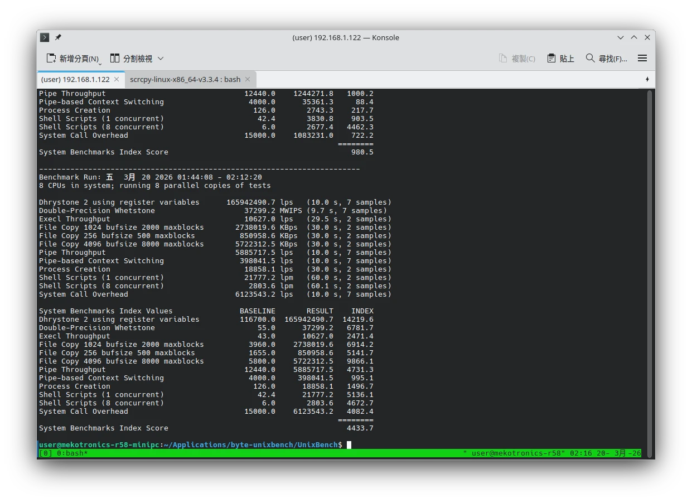Switch to the scrcpy-linux-x86_64 tab
This screenshot has height=503, width=692.
(184, 79)
